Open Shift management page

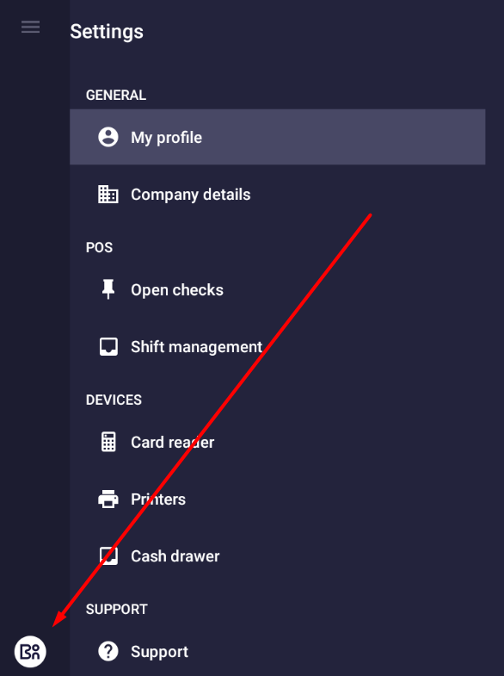click(278, 347)
